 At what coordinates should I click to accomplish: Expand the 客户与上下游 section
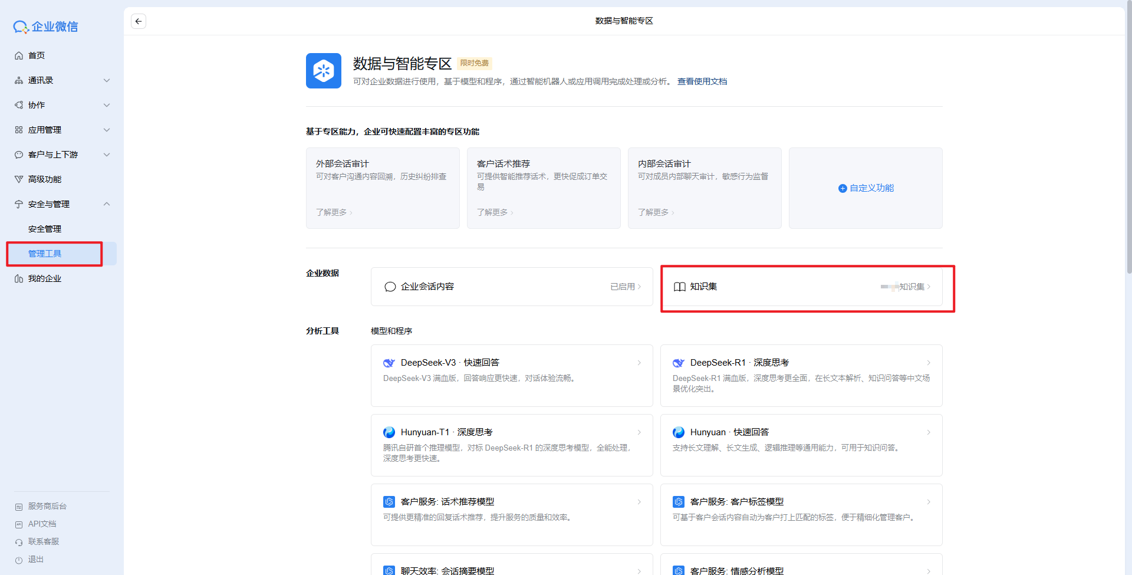107,155
